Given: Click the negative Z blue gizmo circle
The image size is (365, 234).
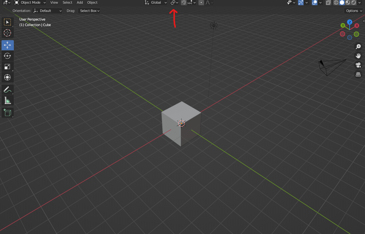Looking at the screenshot, I should tap(350, 38).
